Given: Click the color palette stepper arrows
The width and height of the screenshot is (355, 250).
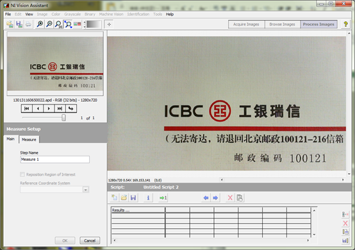Looking at the screenshot, I should click(x=85, y=24).
